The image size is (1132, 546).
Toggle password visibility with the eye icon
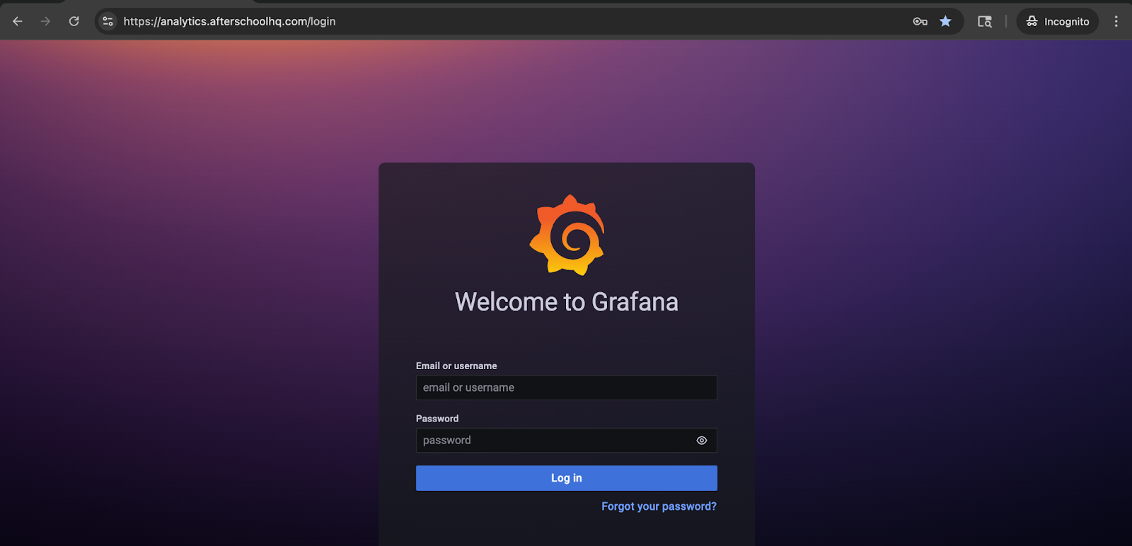coord(701,441)
